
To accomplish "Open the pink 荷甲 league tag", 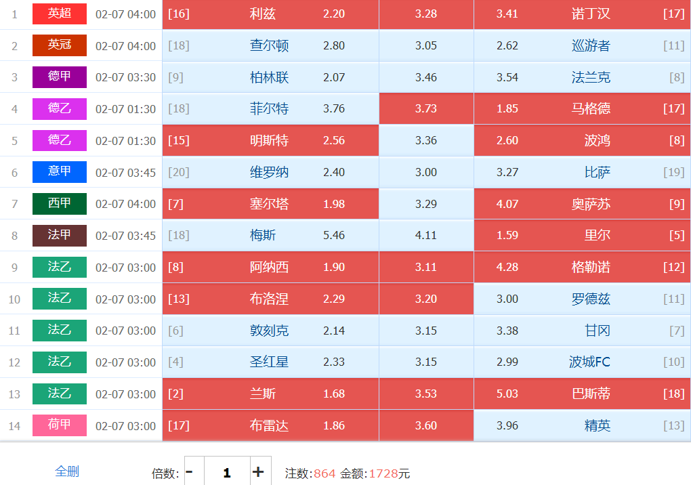I will click(x=60, y=425).
